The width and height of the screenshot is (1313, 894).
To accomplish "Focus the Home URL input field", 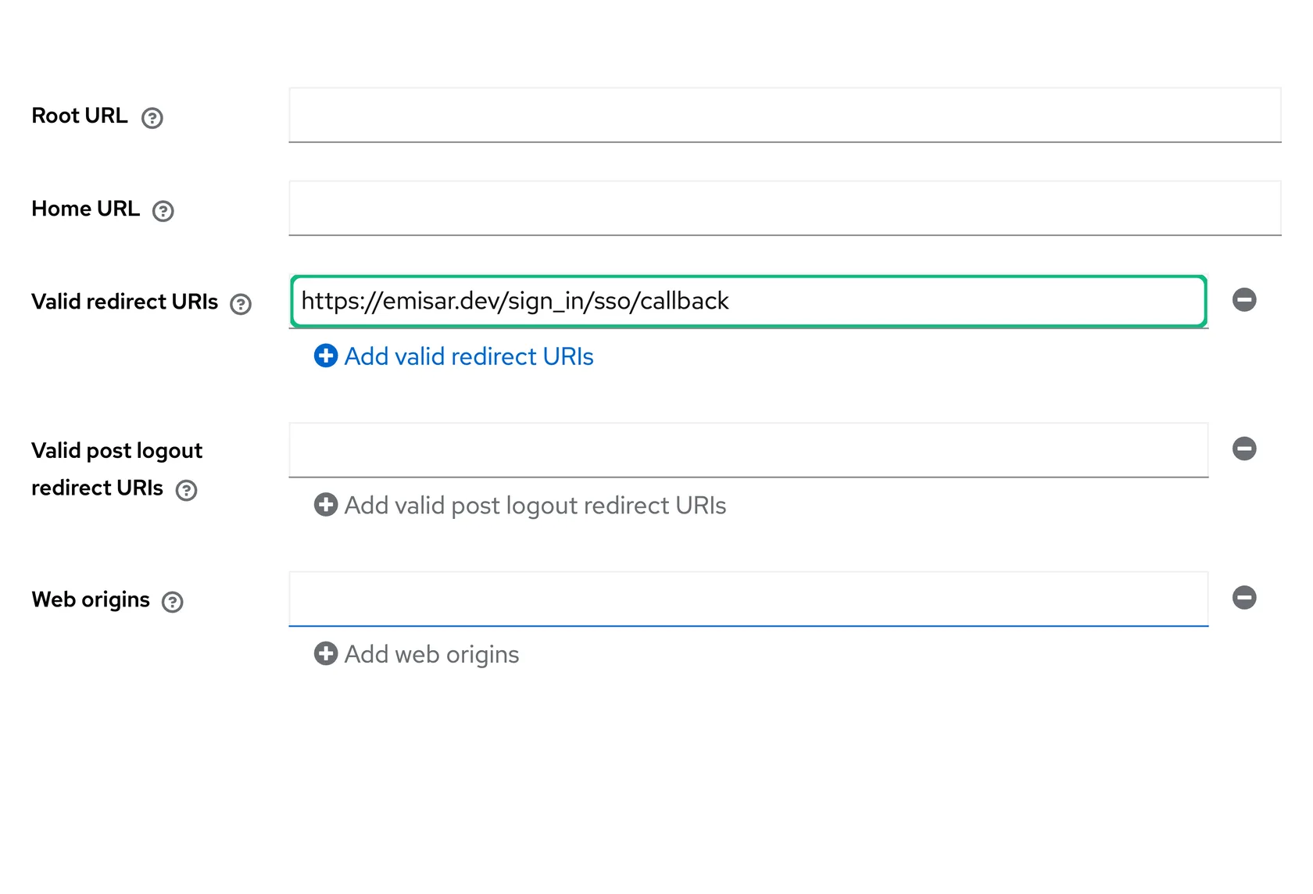I will (785, 208).
